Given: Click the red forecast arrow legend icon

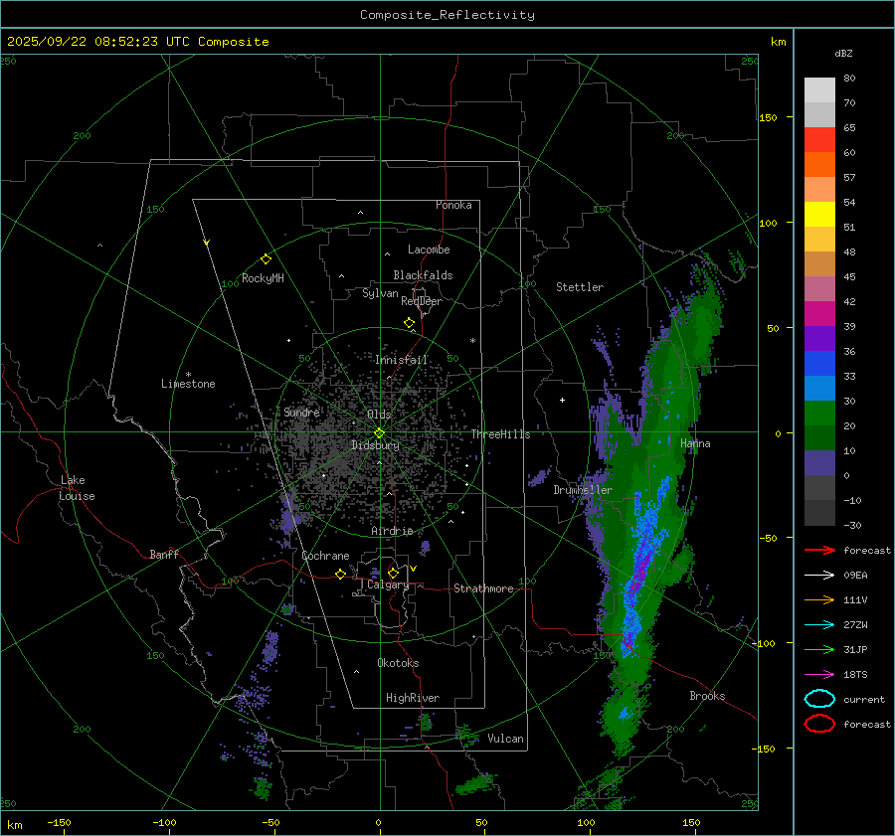Looking at the screenshot, I should point(819,550).
